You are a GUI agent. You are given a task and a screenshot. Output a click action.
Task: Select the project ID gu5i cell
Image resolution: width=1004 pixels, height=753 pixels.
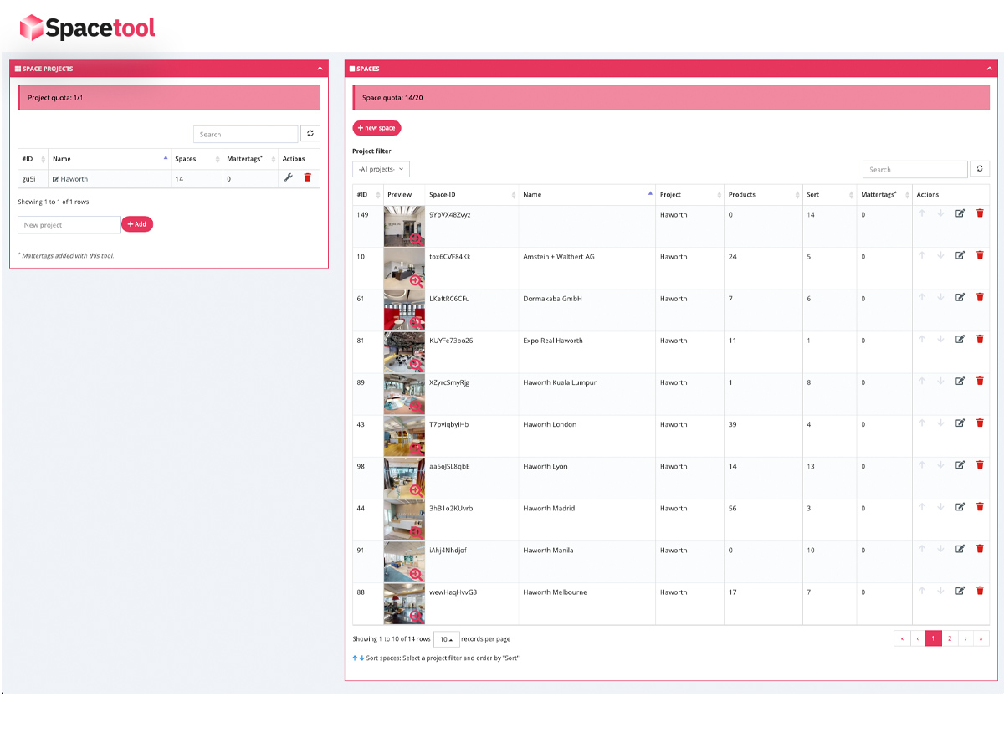pos(33,178)
